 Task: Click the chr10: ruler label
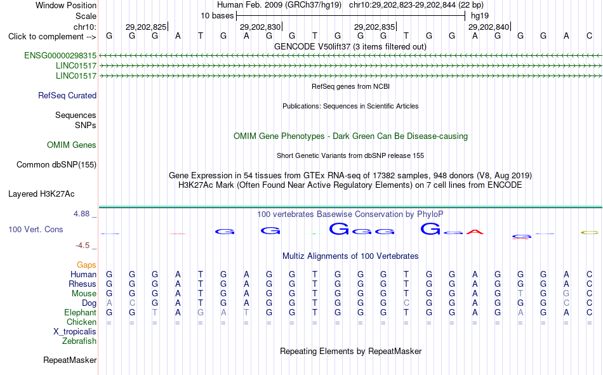pos(85,27)
